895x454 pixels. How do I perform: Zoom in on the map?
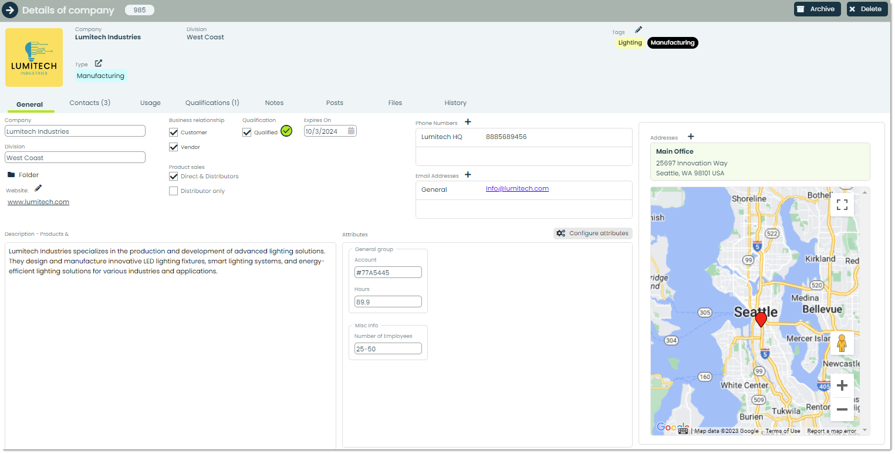[x=842, y=385]
